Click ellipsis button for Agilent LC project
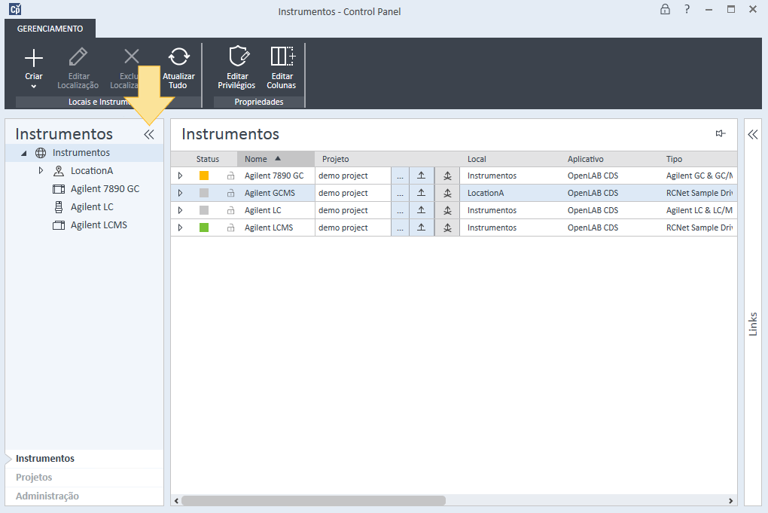 [400, 210]
